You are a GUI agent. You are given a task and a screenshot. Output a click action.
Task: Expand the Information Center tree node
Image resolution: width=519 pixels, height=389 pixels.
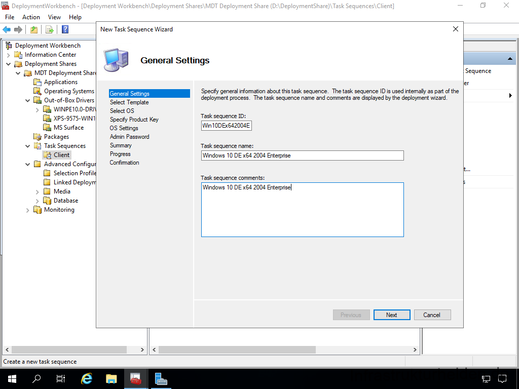click(x=9, y=55)
